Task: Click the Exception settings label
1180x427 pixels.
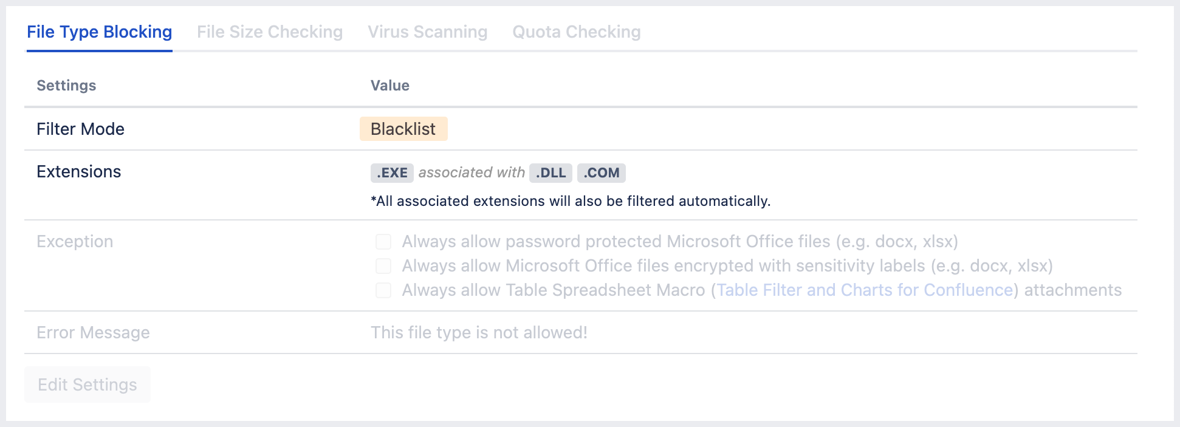Action: pos(74,242)
